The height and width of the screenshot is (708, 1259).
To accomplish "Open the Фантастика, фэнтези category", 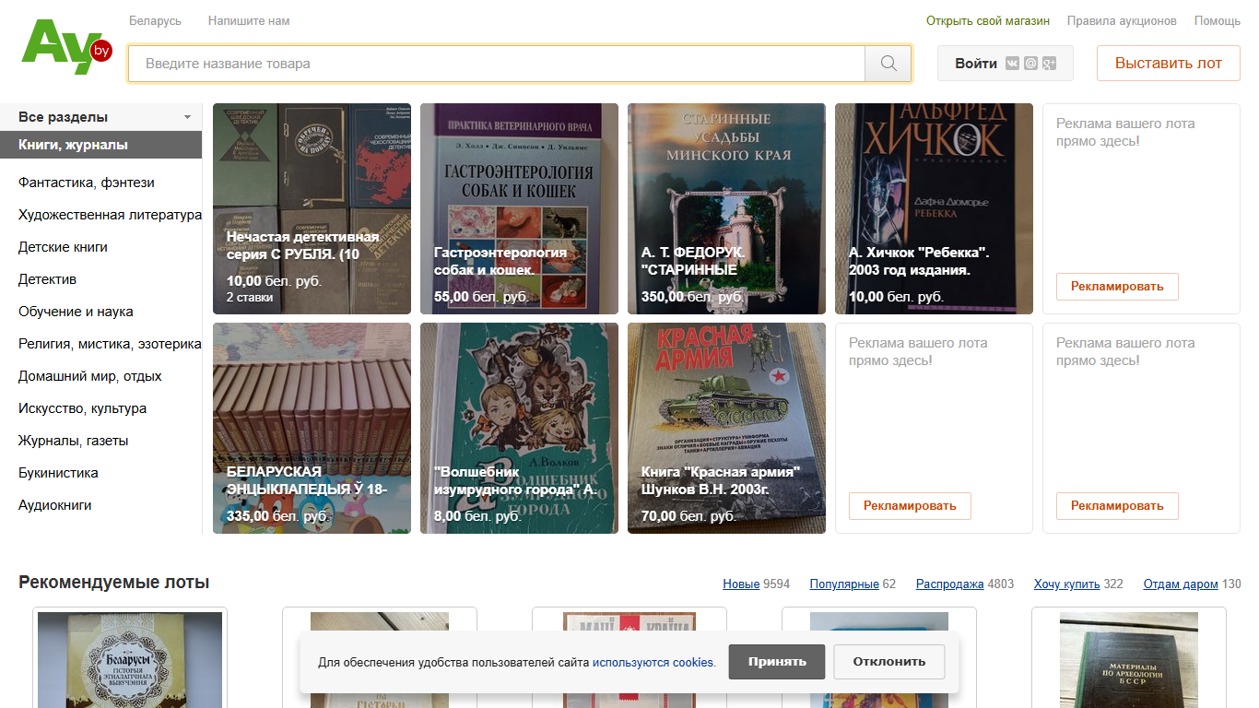I will click(x=87, y=183).
